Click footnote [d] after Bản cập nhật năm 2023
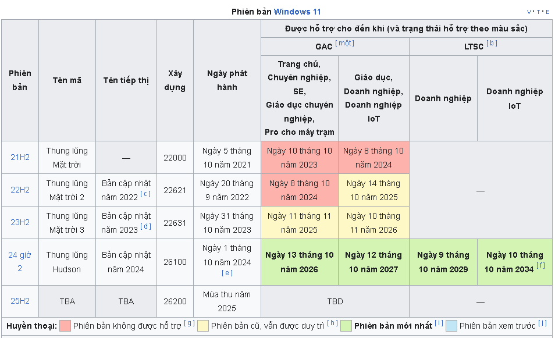This screenshot has height=338, width=555. (x=145, y=227)
